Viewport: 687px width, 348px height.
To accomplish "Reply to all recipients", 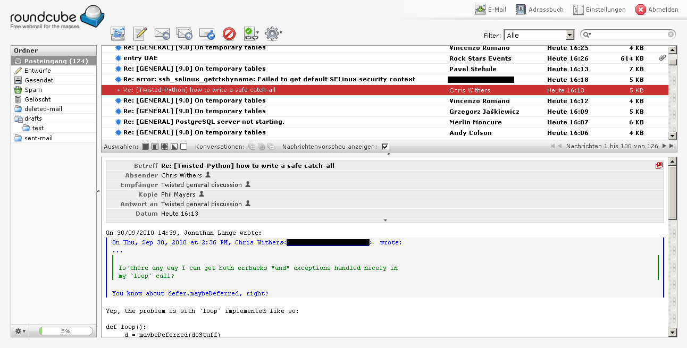I will [185, 33].
